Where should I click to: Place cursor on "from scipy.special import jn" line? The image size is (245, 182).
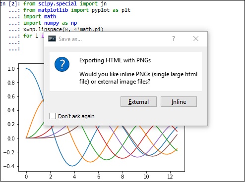(65, 3)
